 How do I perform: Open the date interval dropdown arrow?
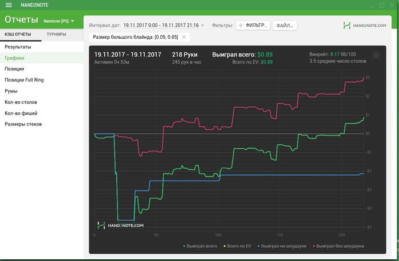point(202,26)
